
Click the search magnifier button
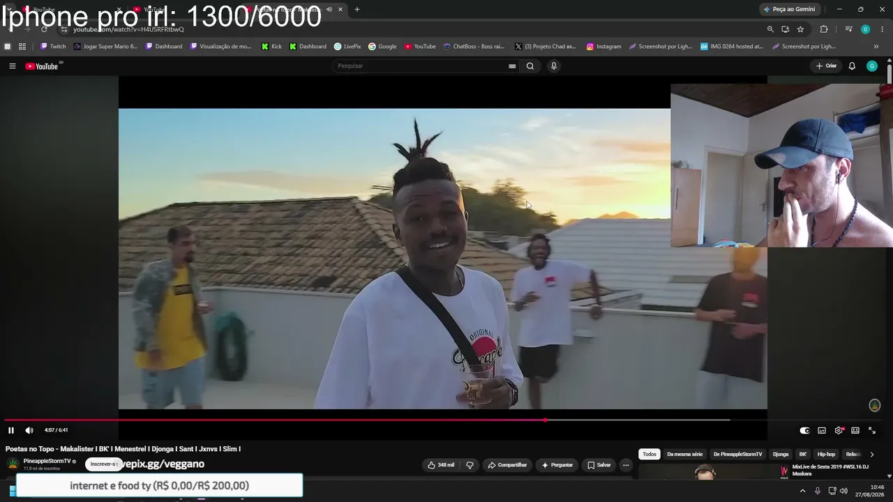[530, 66]
